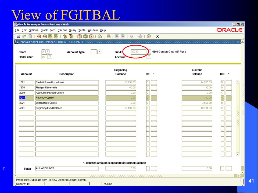Click the Cancel Query icon

coord(91,36)
